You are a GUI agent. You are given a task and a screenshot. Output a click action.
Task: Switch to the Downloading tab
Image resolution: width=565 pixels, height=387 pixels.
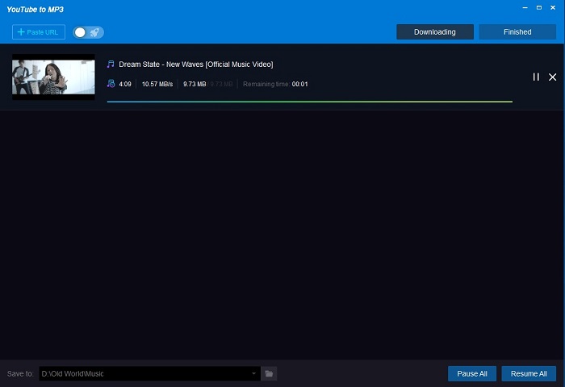435,32
